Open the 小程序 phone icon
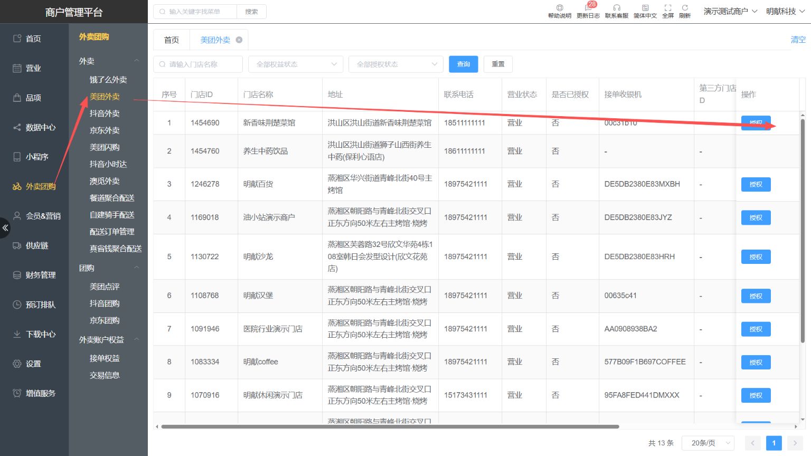 [17, 157]
